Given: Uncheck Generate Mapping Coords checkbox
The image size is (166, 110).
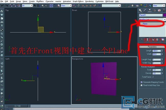Looking at the screenshot, I should (141, 82).
